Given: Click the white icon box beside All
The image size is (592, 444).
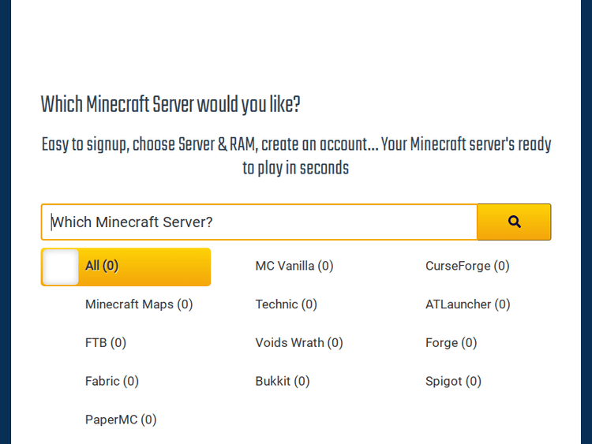Looking at the screenshot, I should (61, 267).
